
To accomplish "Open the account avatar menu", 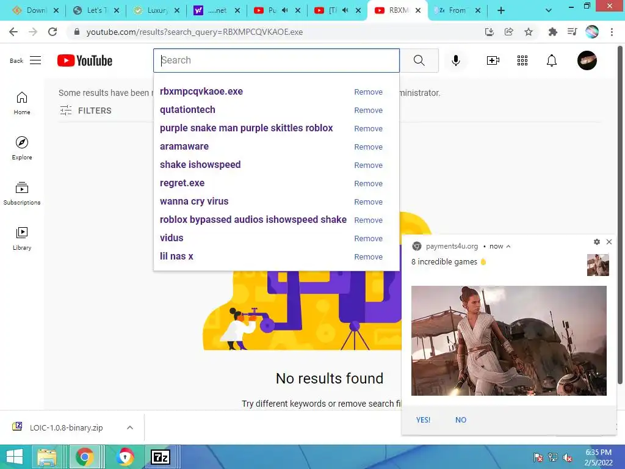I will 587,60.
